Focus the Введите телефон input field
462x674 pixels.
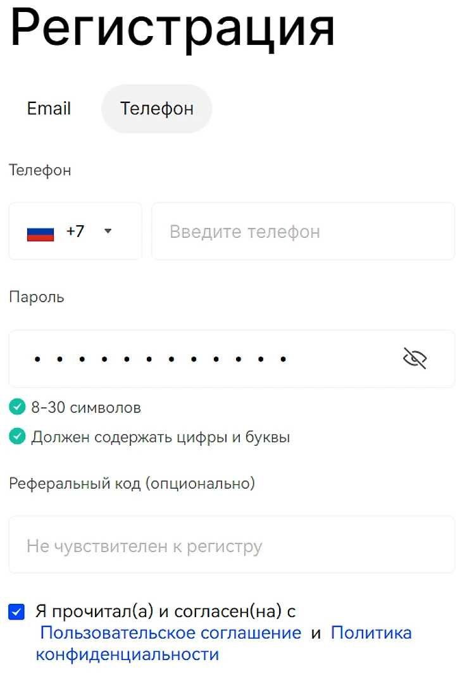(303, 231)
